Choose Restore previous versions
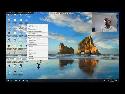125x94 pixels. pos(37,39)
